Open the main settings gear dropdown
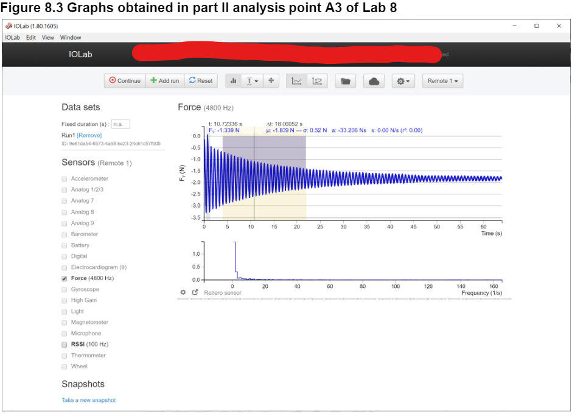The height and width of the screenshot is (414, 572). coord(403,80)
